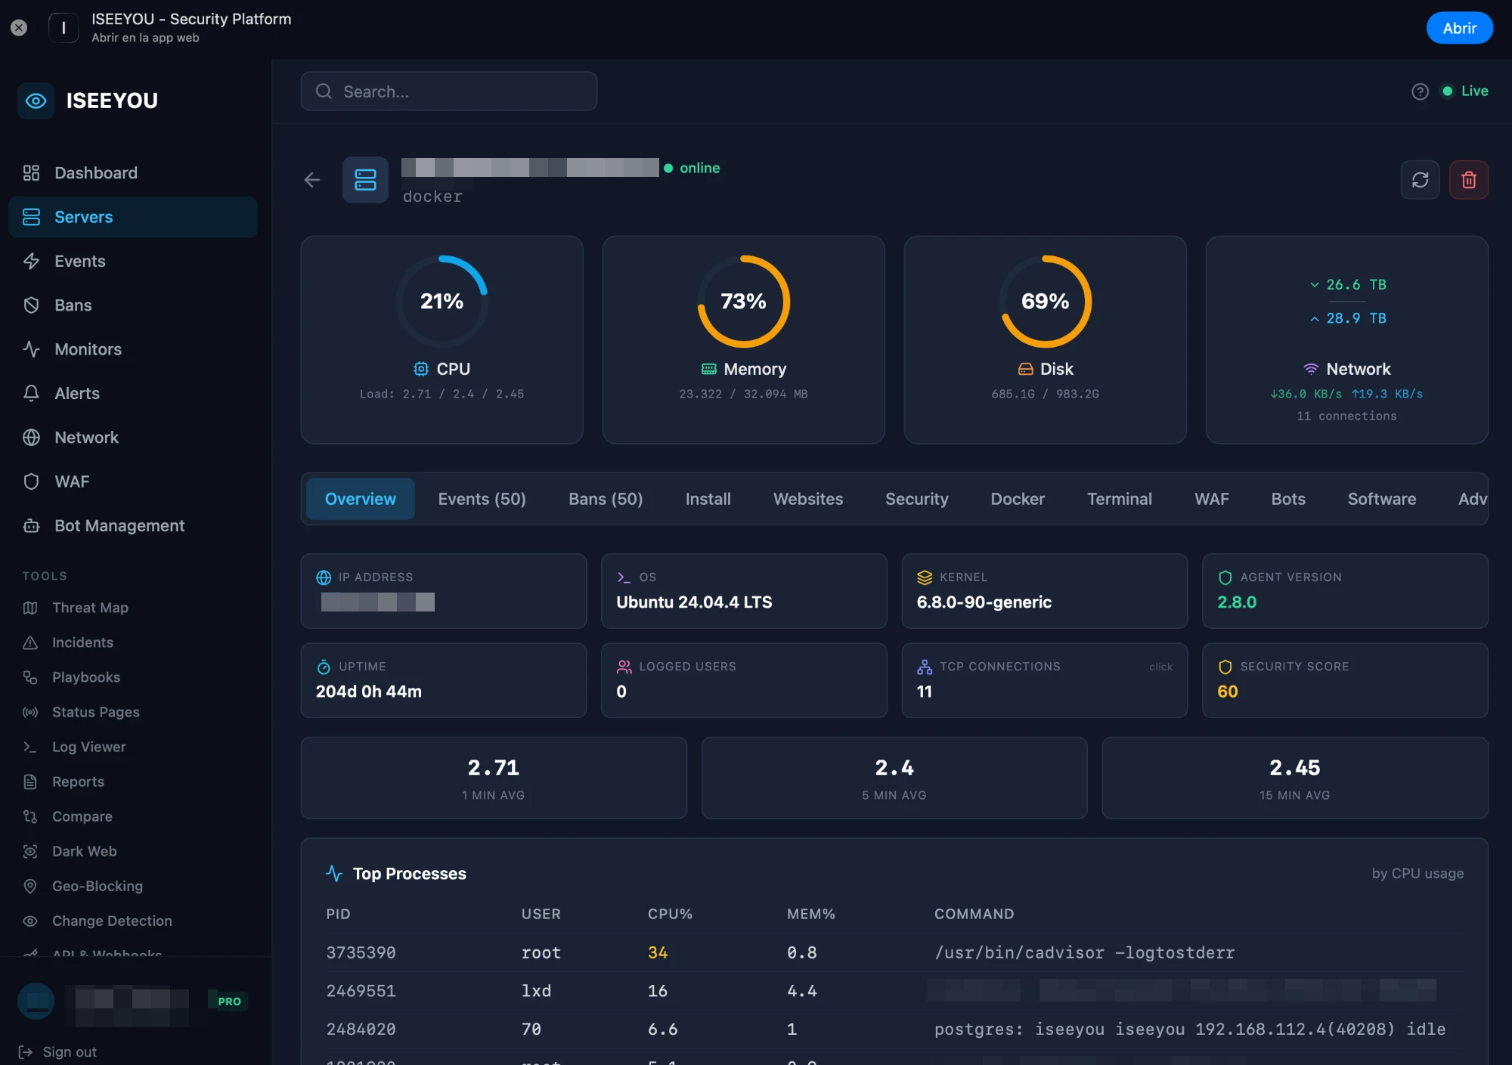Click the Agent Version 2.8.0 value

click(1237, 602)
